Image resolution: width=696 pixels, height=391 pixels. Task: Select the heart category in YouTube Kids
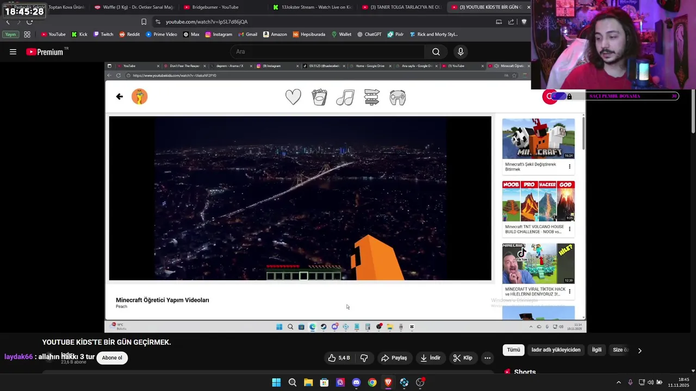coord(293,97)
